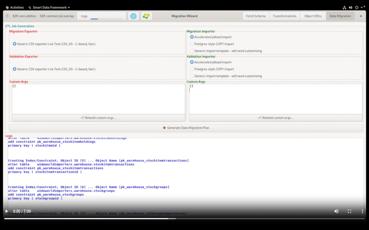This screenshot has height=230, width=369.
Task: Select Generic CSV exporter under Validation Exporter
Action: pyautogui.click(x=15, y=69)
